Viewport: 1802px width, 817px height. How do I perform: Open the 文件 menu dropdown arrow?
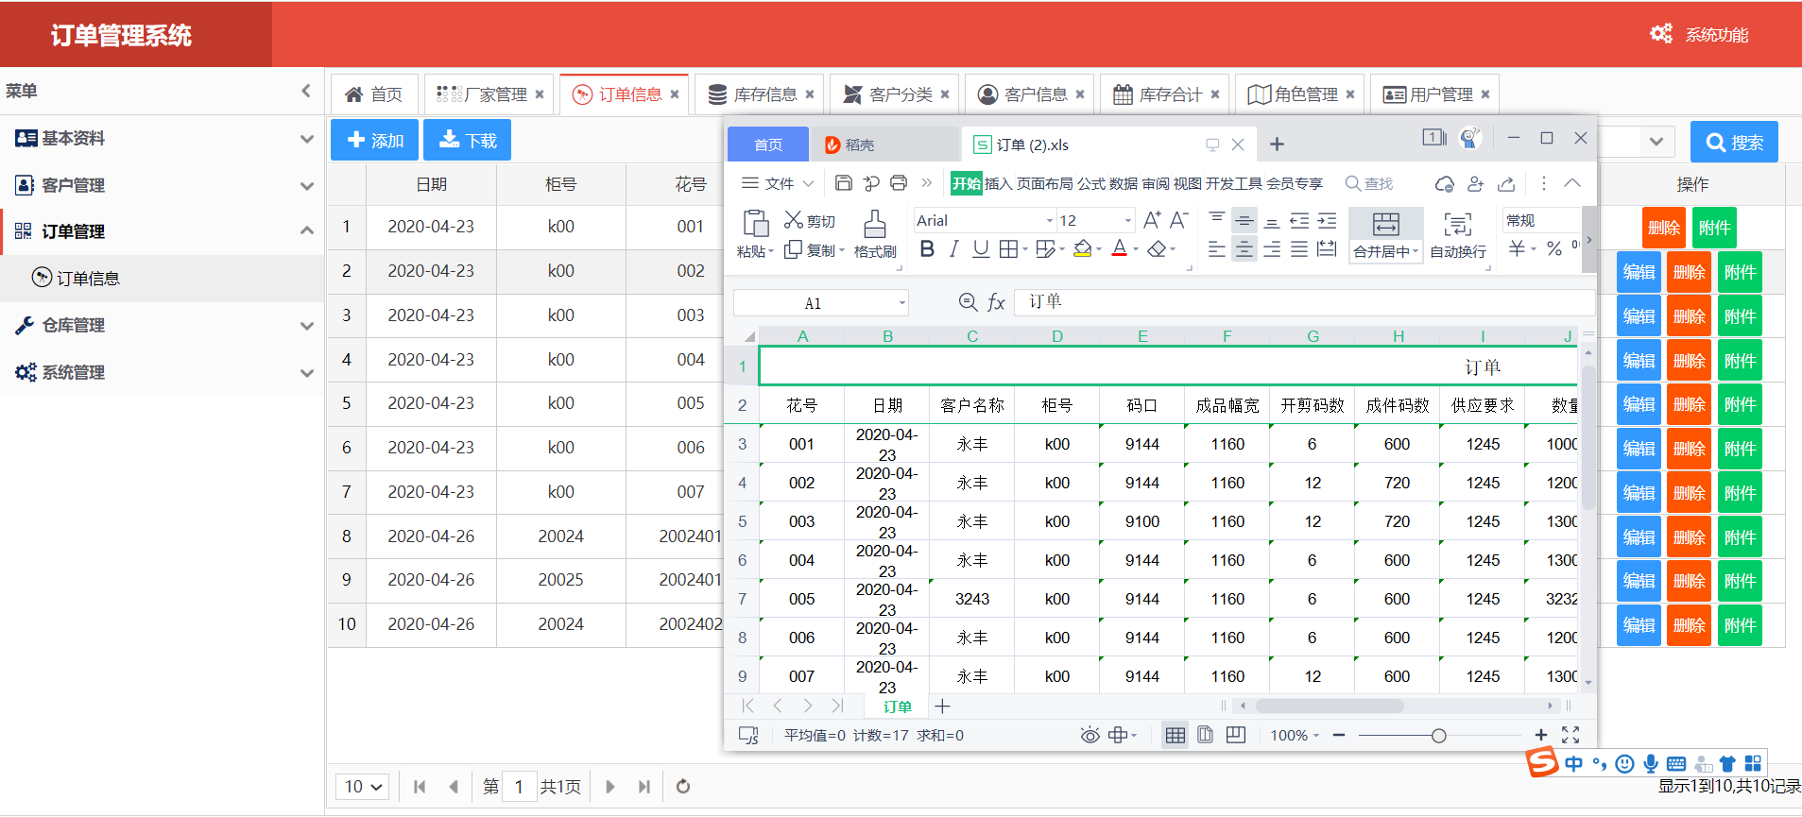click(808, 183)
